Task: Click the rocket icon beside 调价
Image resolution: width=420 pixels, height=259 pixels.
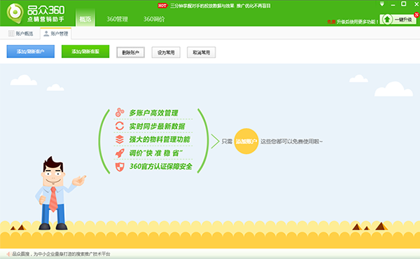Action: point(120,153)
